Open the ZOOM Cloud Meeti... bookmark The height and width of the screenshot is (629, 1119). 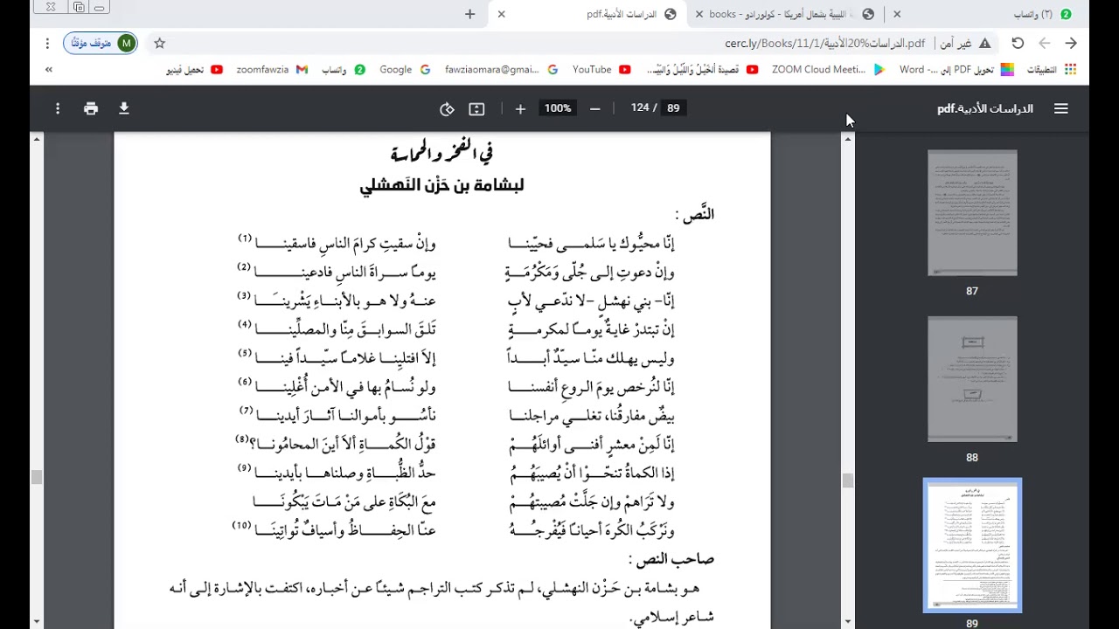[x=829, y=70]
